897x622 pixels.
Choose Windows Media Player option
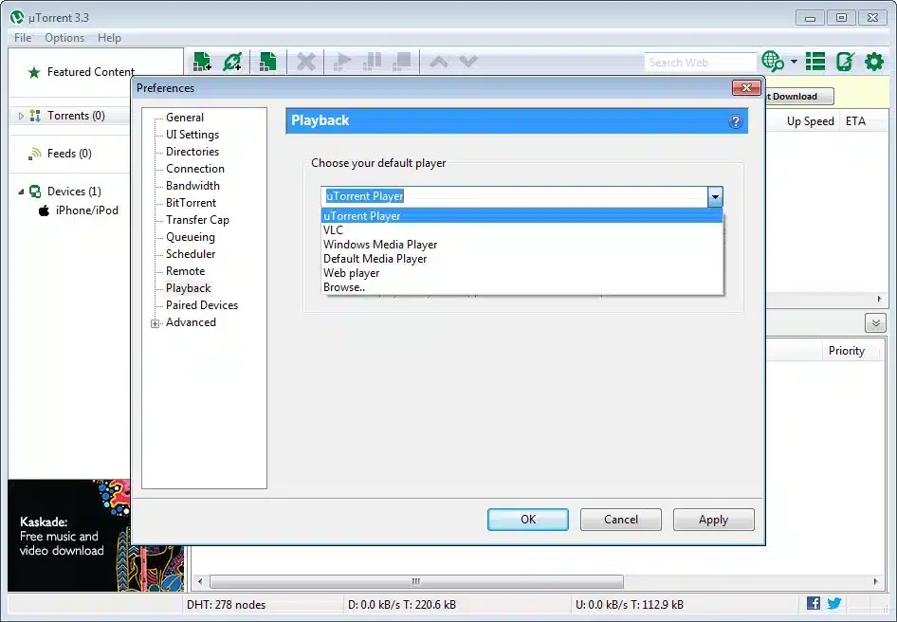(x=522, y=245)
